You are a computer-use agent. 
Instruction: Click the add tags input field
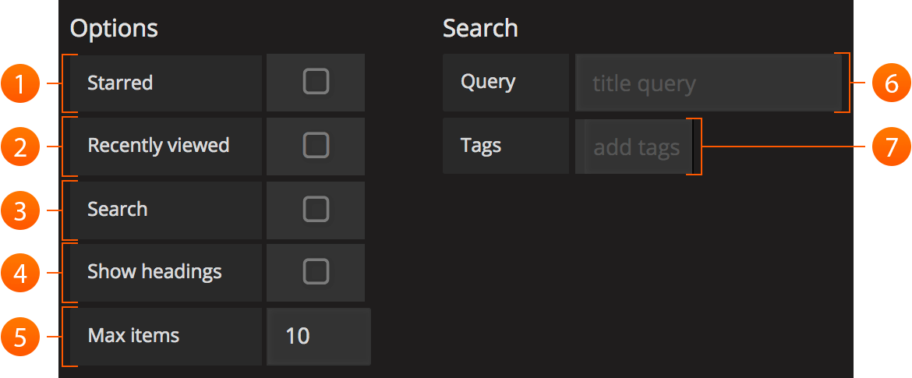[636, 147]
